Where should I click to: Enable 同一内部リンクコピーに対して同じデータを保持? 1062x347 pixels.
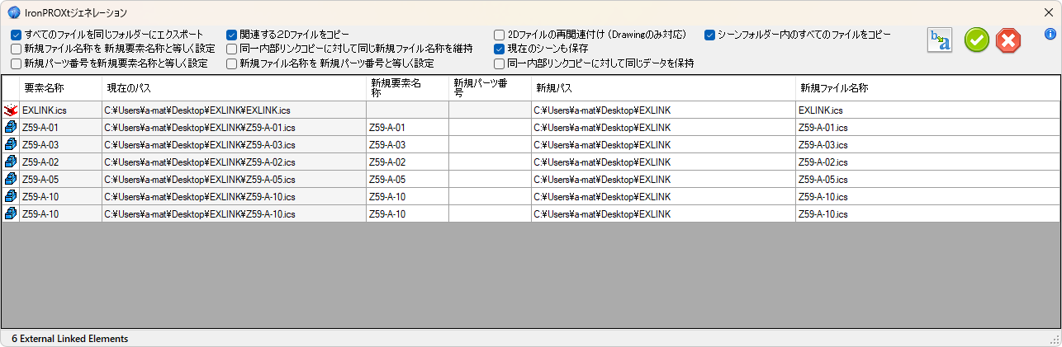500,63
